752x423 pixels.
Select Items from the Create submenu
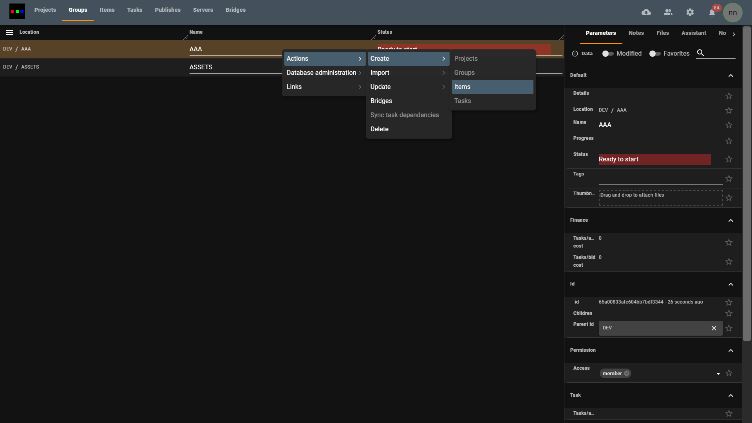point(492,87)
